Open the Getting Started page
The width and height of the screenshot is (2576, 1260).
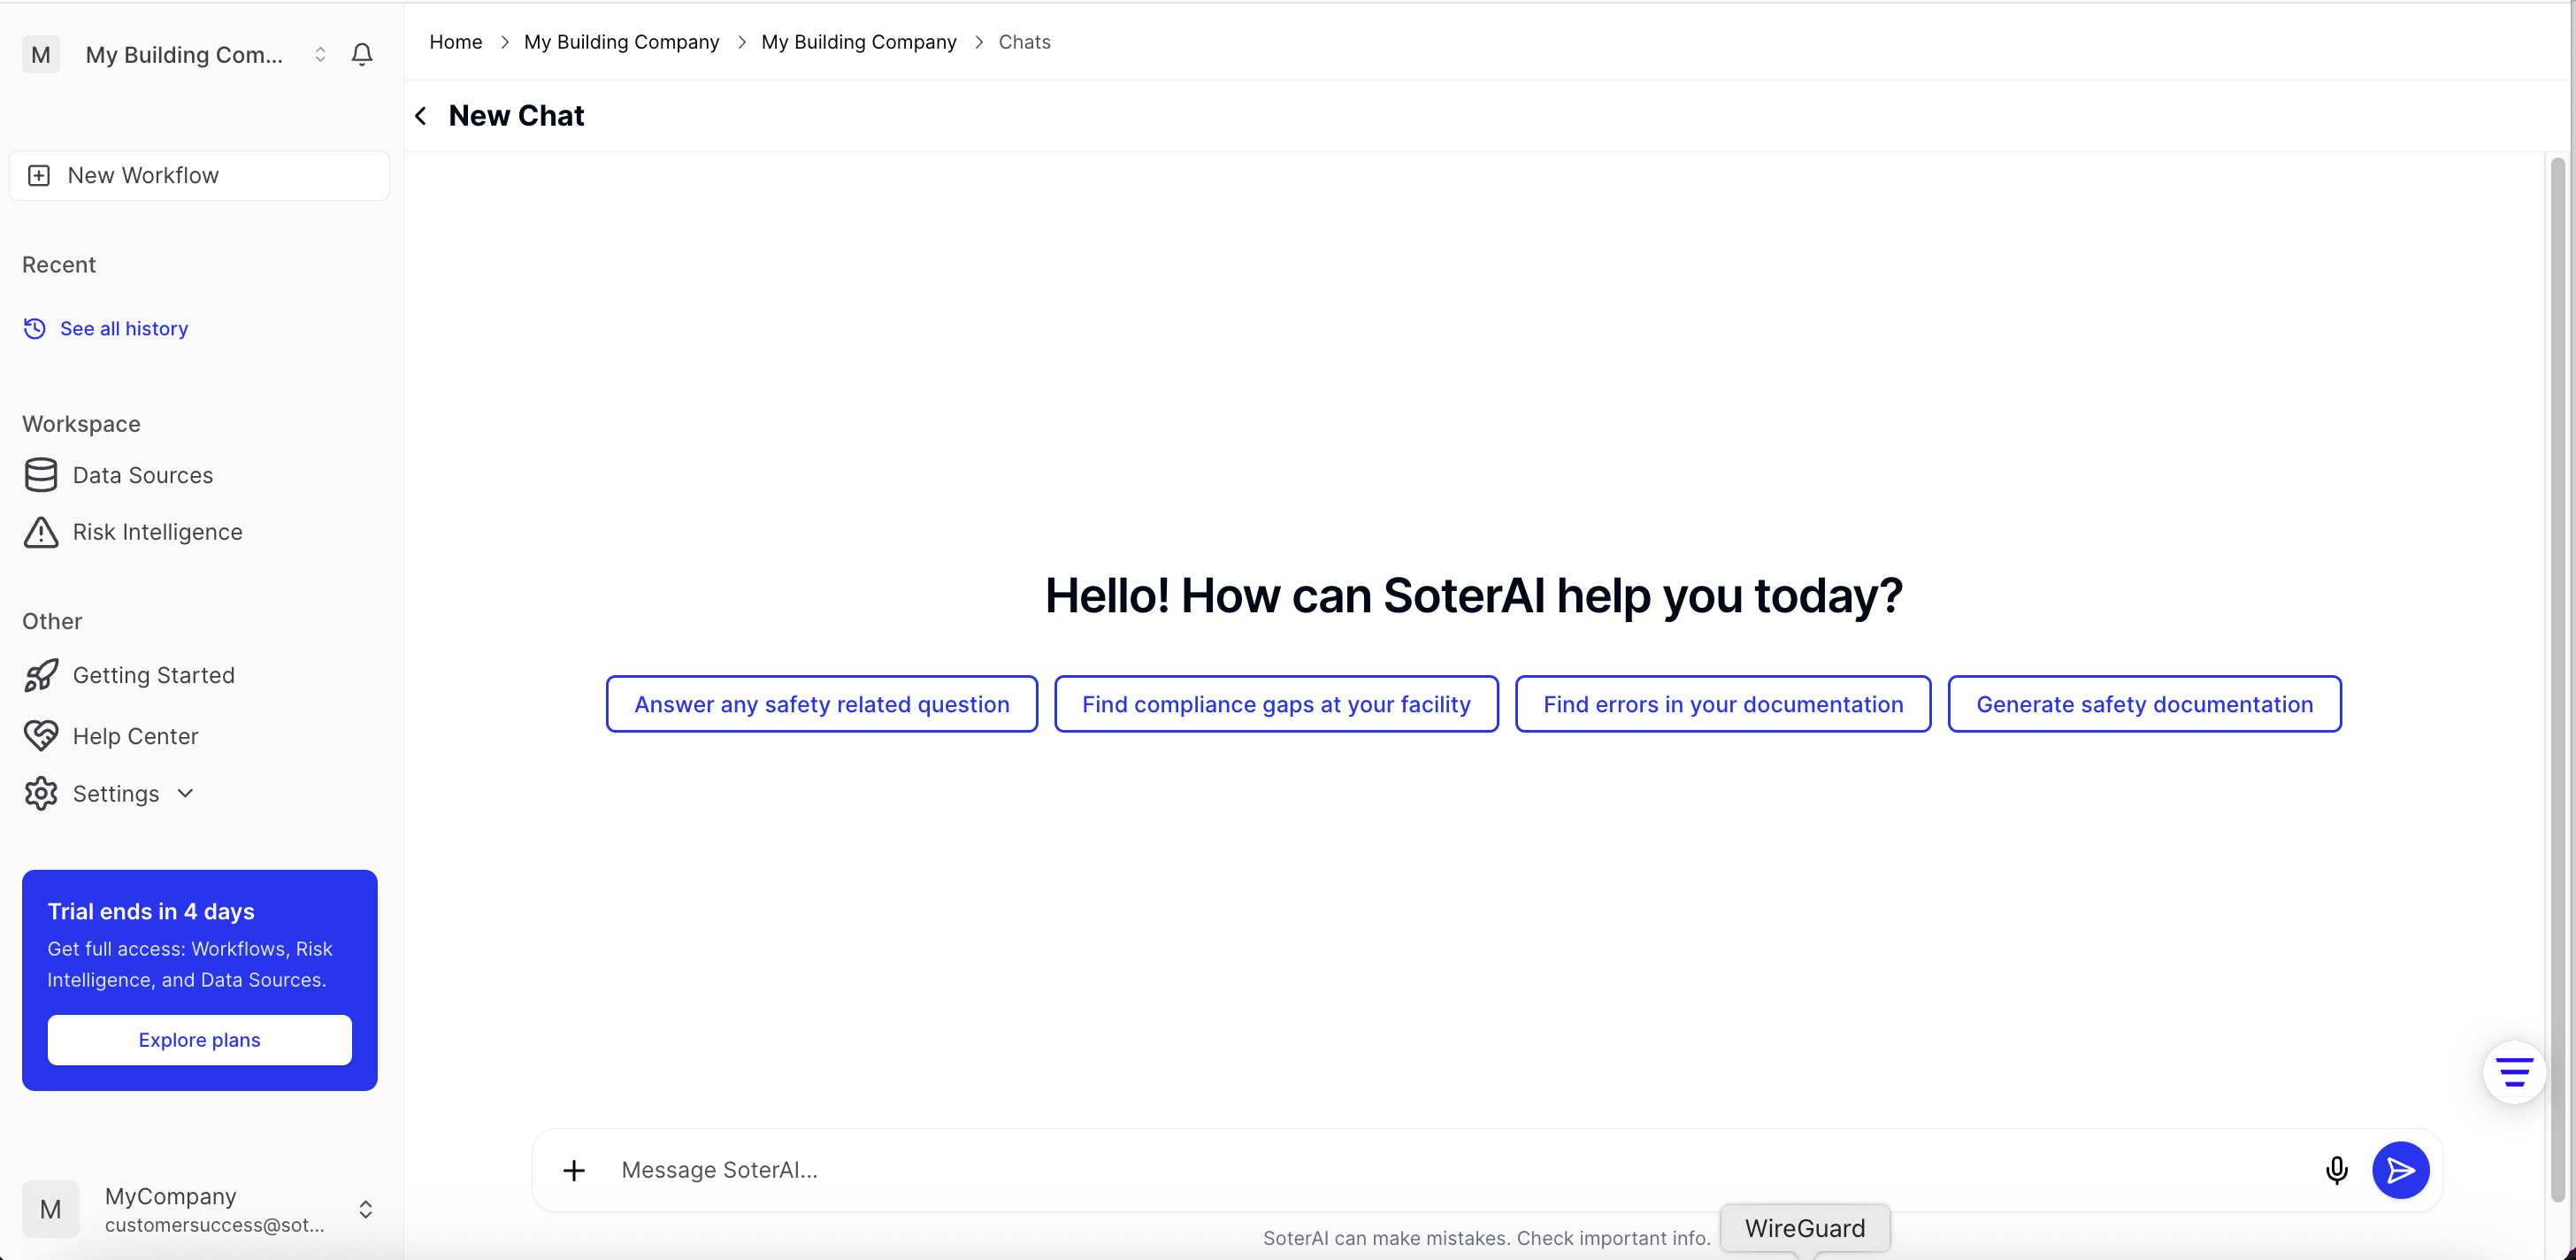pyautogui.click(x=153, y=675)
